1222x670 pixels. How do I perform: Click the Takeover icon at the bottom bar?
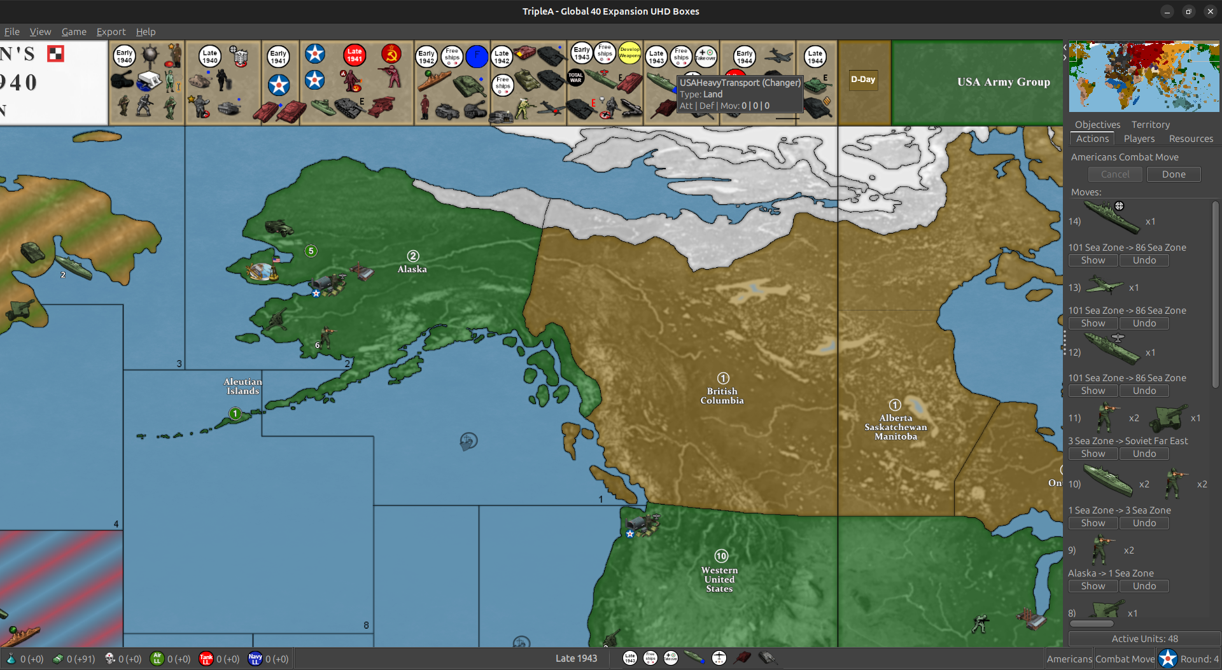click(x=670, y=659)
